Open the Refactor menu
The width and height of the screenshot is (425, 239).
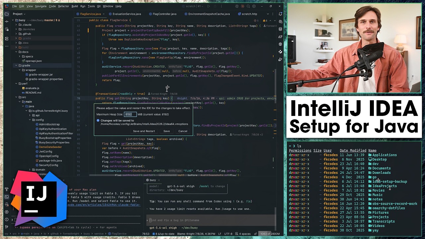tap(63, 6)
